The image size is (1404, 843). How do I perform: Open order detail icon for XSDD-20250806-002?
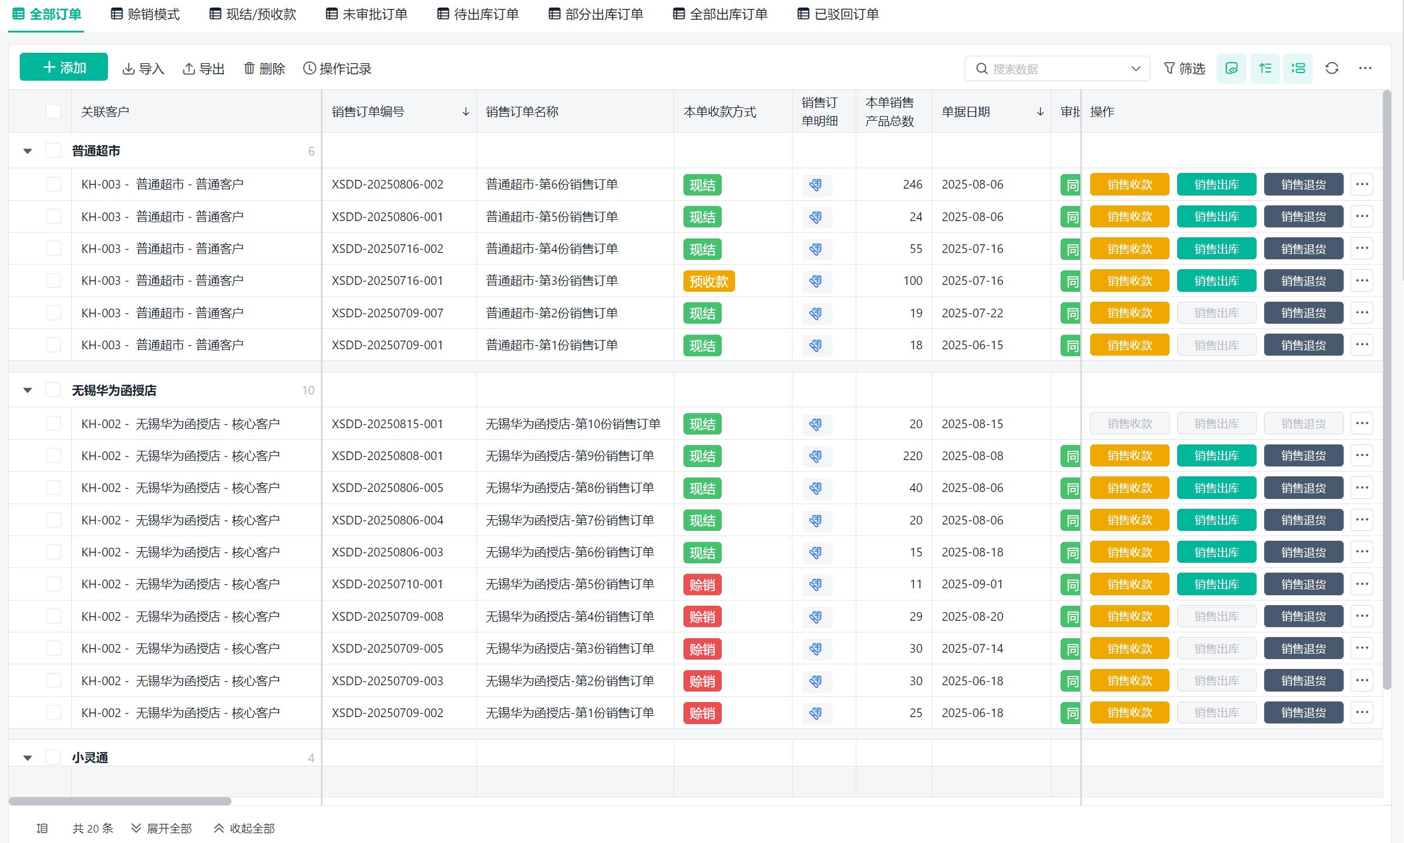tap(816, 185)
